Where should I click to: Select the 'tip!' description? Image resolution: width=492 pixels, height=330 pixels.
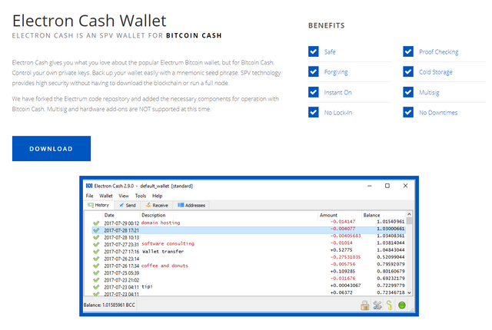click(x=147, y=286)
